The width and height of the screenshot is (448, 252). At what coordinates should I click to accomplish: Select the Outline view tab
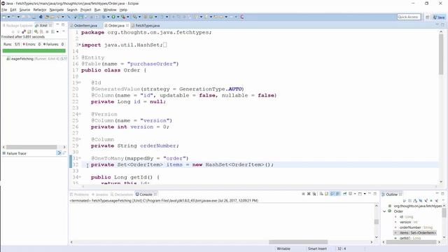pos(392,195)
